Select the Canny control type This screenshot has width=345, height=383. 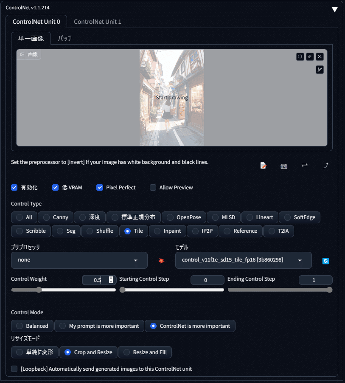click(56, 217)
